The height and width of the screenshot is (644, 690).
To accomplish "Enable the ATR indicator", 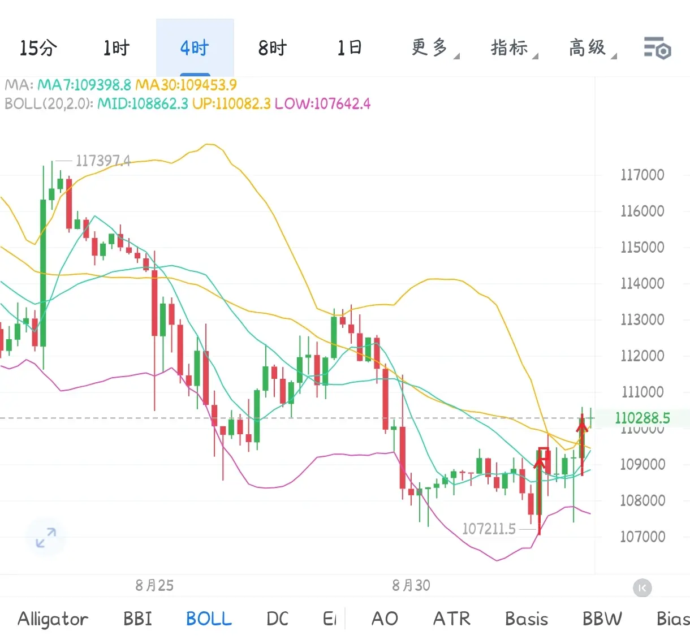I will click(452, 619).
